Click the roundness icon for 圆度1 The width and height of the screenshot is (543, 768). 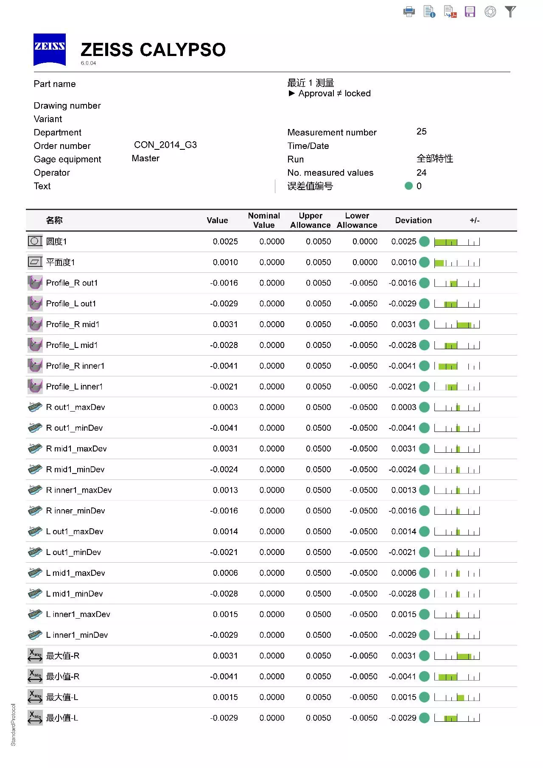pos(35,241)
